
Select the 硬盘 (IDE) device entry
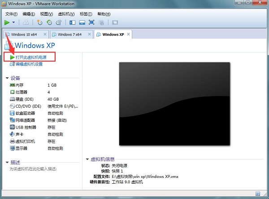click(25, 99)
